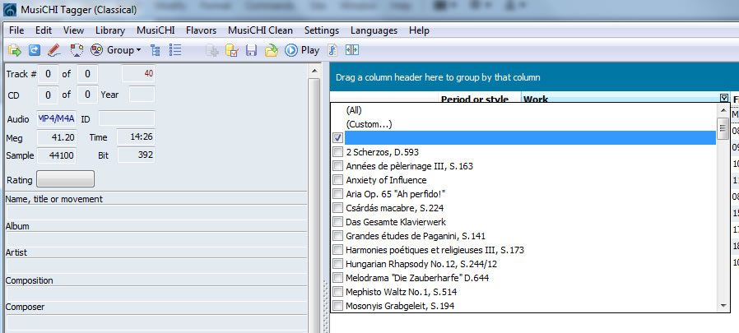Open the Flavors menu
Image resolution: width=739 pixels, height=333 pixels.
tap(201, 30)
